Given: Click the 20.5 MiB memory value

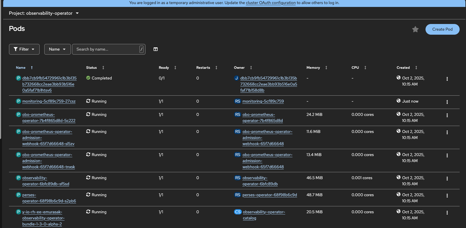Looking at the screenshot, I should [x=314, y=212].
